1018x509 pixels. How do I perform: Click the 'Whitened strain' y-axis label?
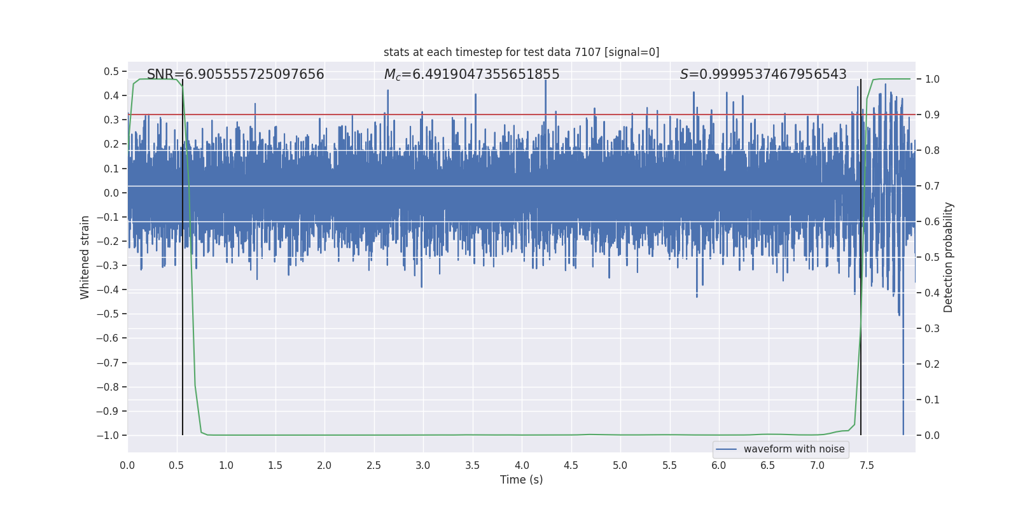click(85, 257)
